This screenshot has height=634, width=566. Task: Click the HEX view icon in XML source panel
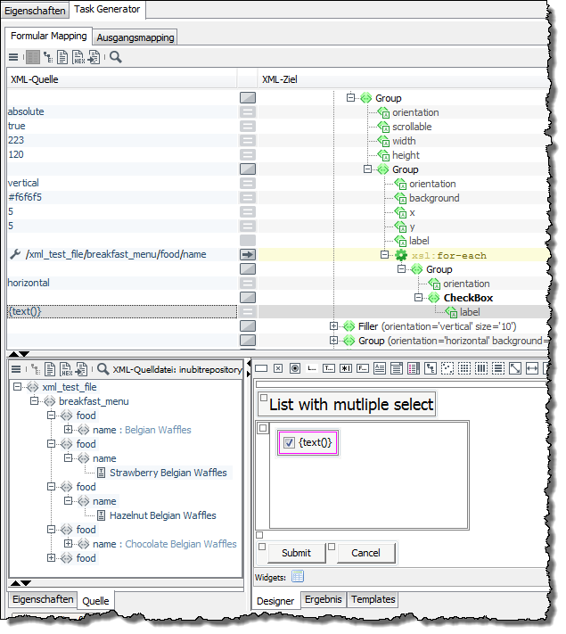tap(66, 369)
